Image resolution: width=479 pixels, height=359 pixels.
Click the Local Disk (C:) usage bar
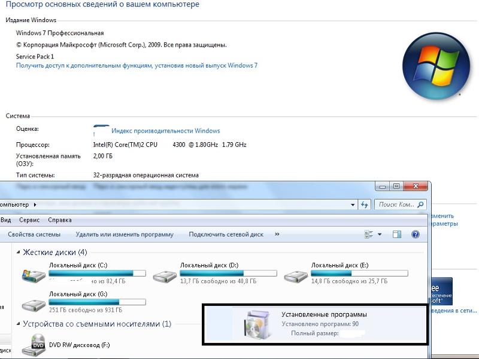point(97,273)
